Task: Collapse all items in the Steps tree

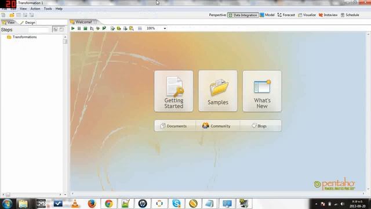Action: [61, 30]
